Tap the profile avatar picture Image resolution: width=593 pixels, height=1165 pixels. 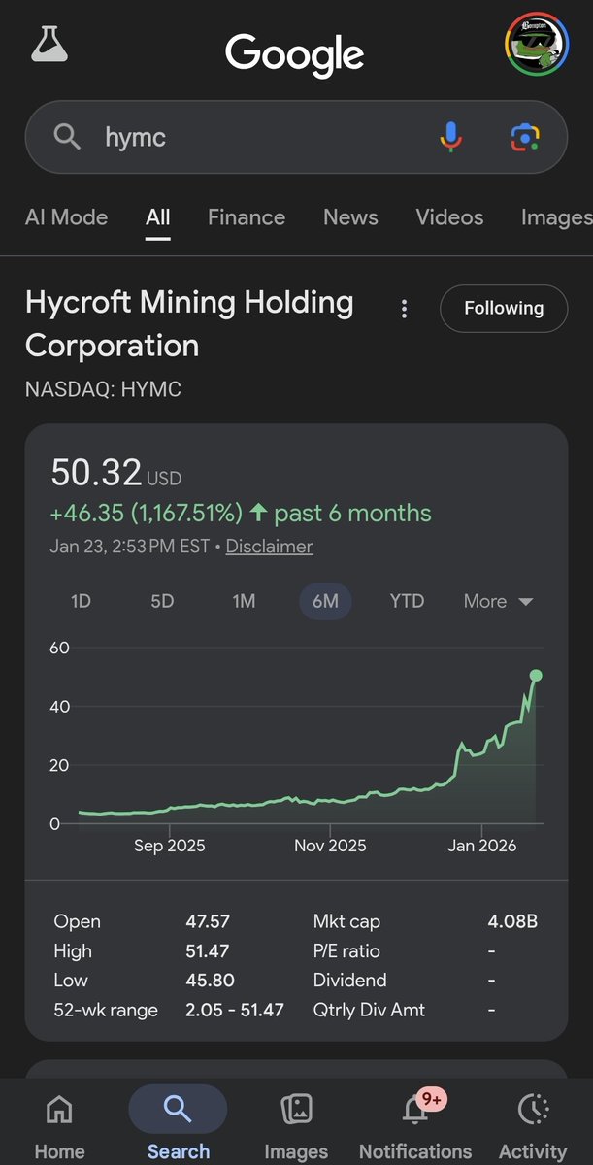535,44
